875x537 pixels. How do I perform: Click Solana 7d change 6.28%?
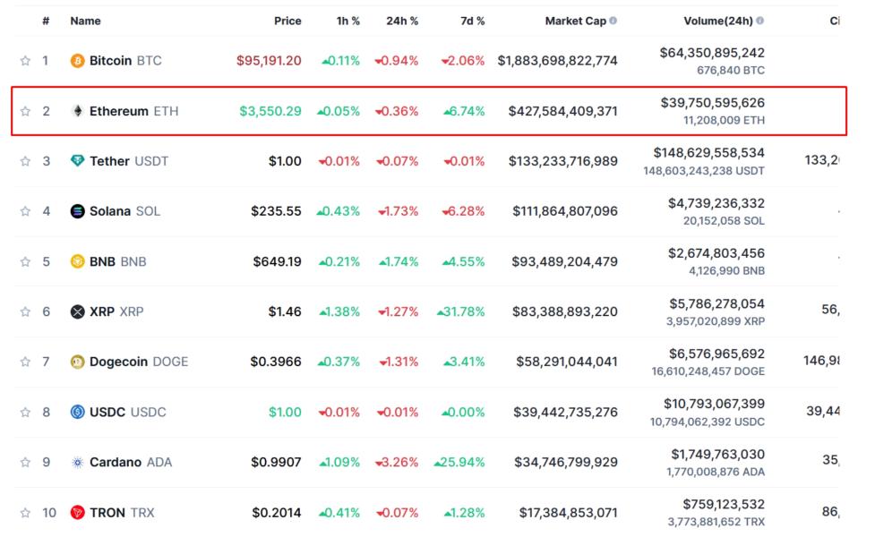click(463, 211)
